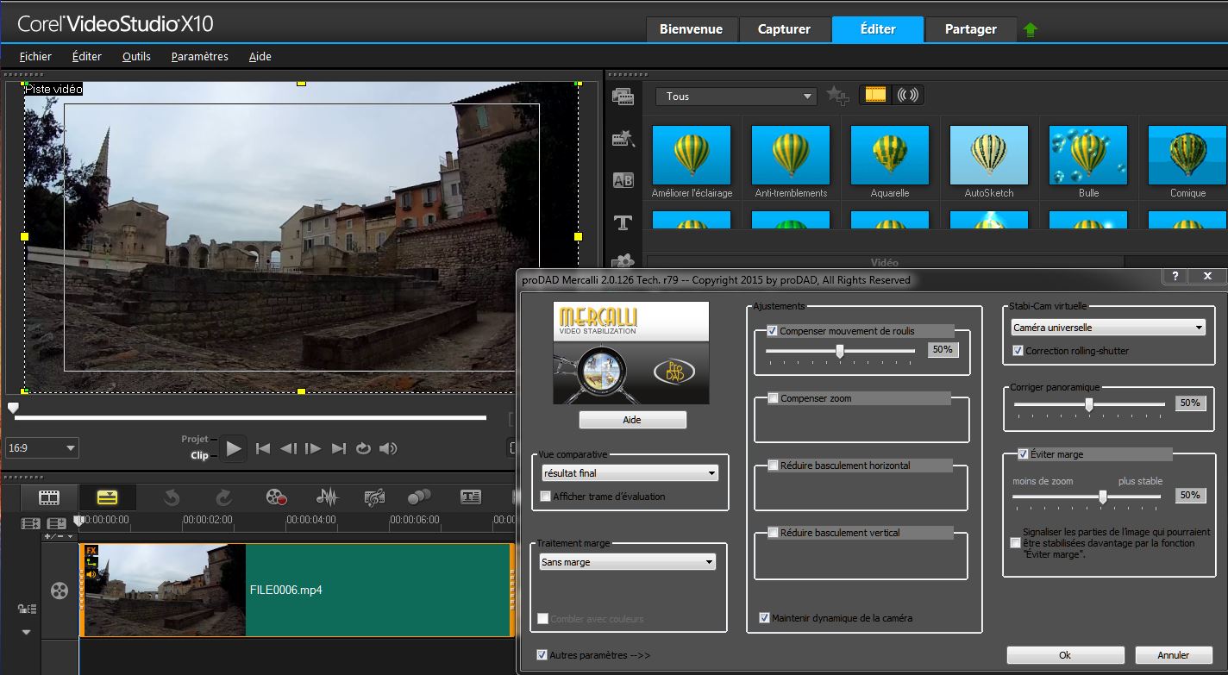Open the Subtitle Editor icon
This screenshot has height=675, width=1228.
(x=470, y=497)
